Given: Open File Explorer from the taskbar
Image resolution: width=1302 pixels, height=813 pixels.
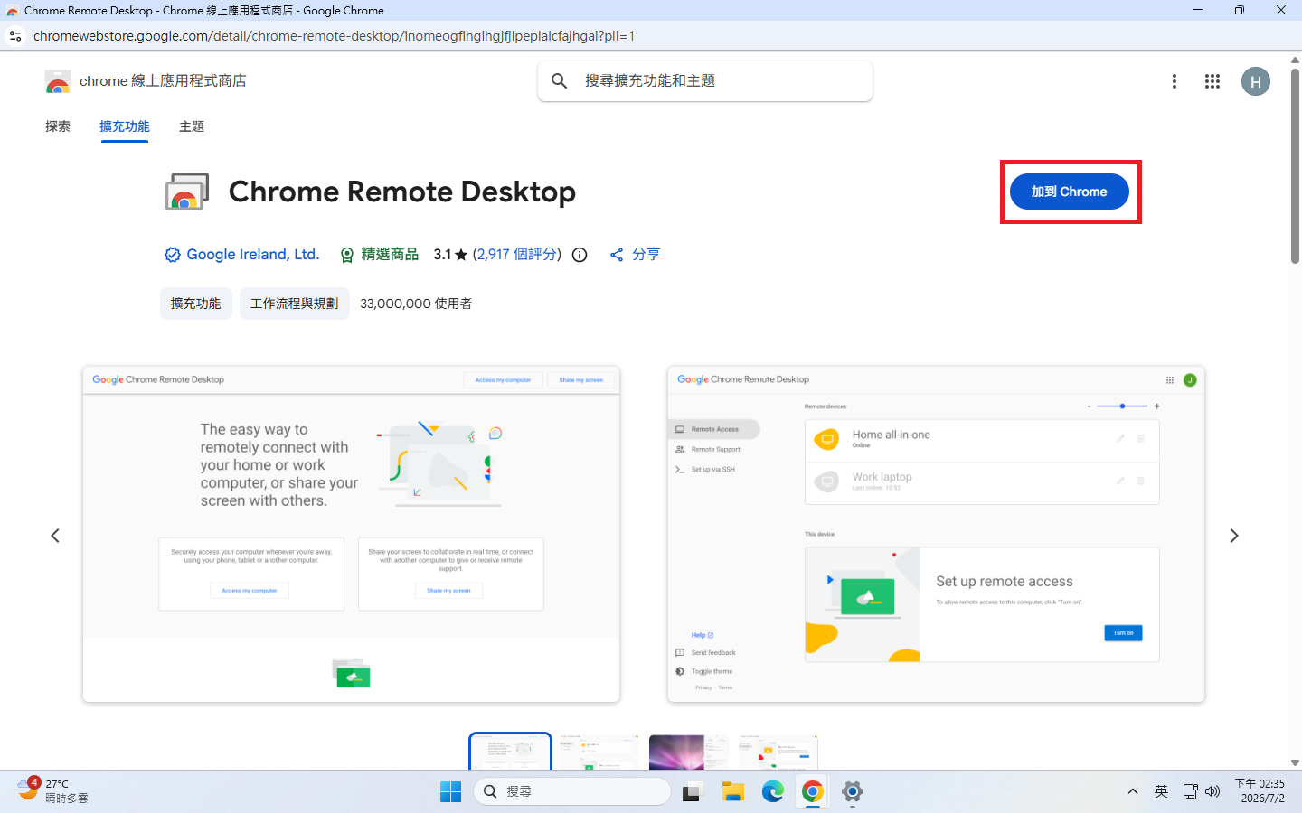Looking at the screenshot, I should (732, 791).
